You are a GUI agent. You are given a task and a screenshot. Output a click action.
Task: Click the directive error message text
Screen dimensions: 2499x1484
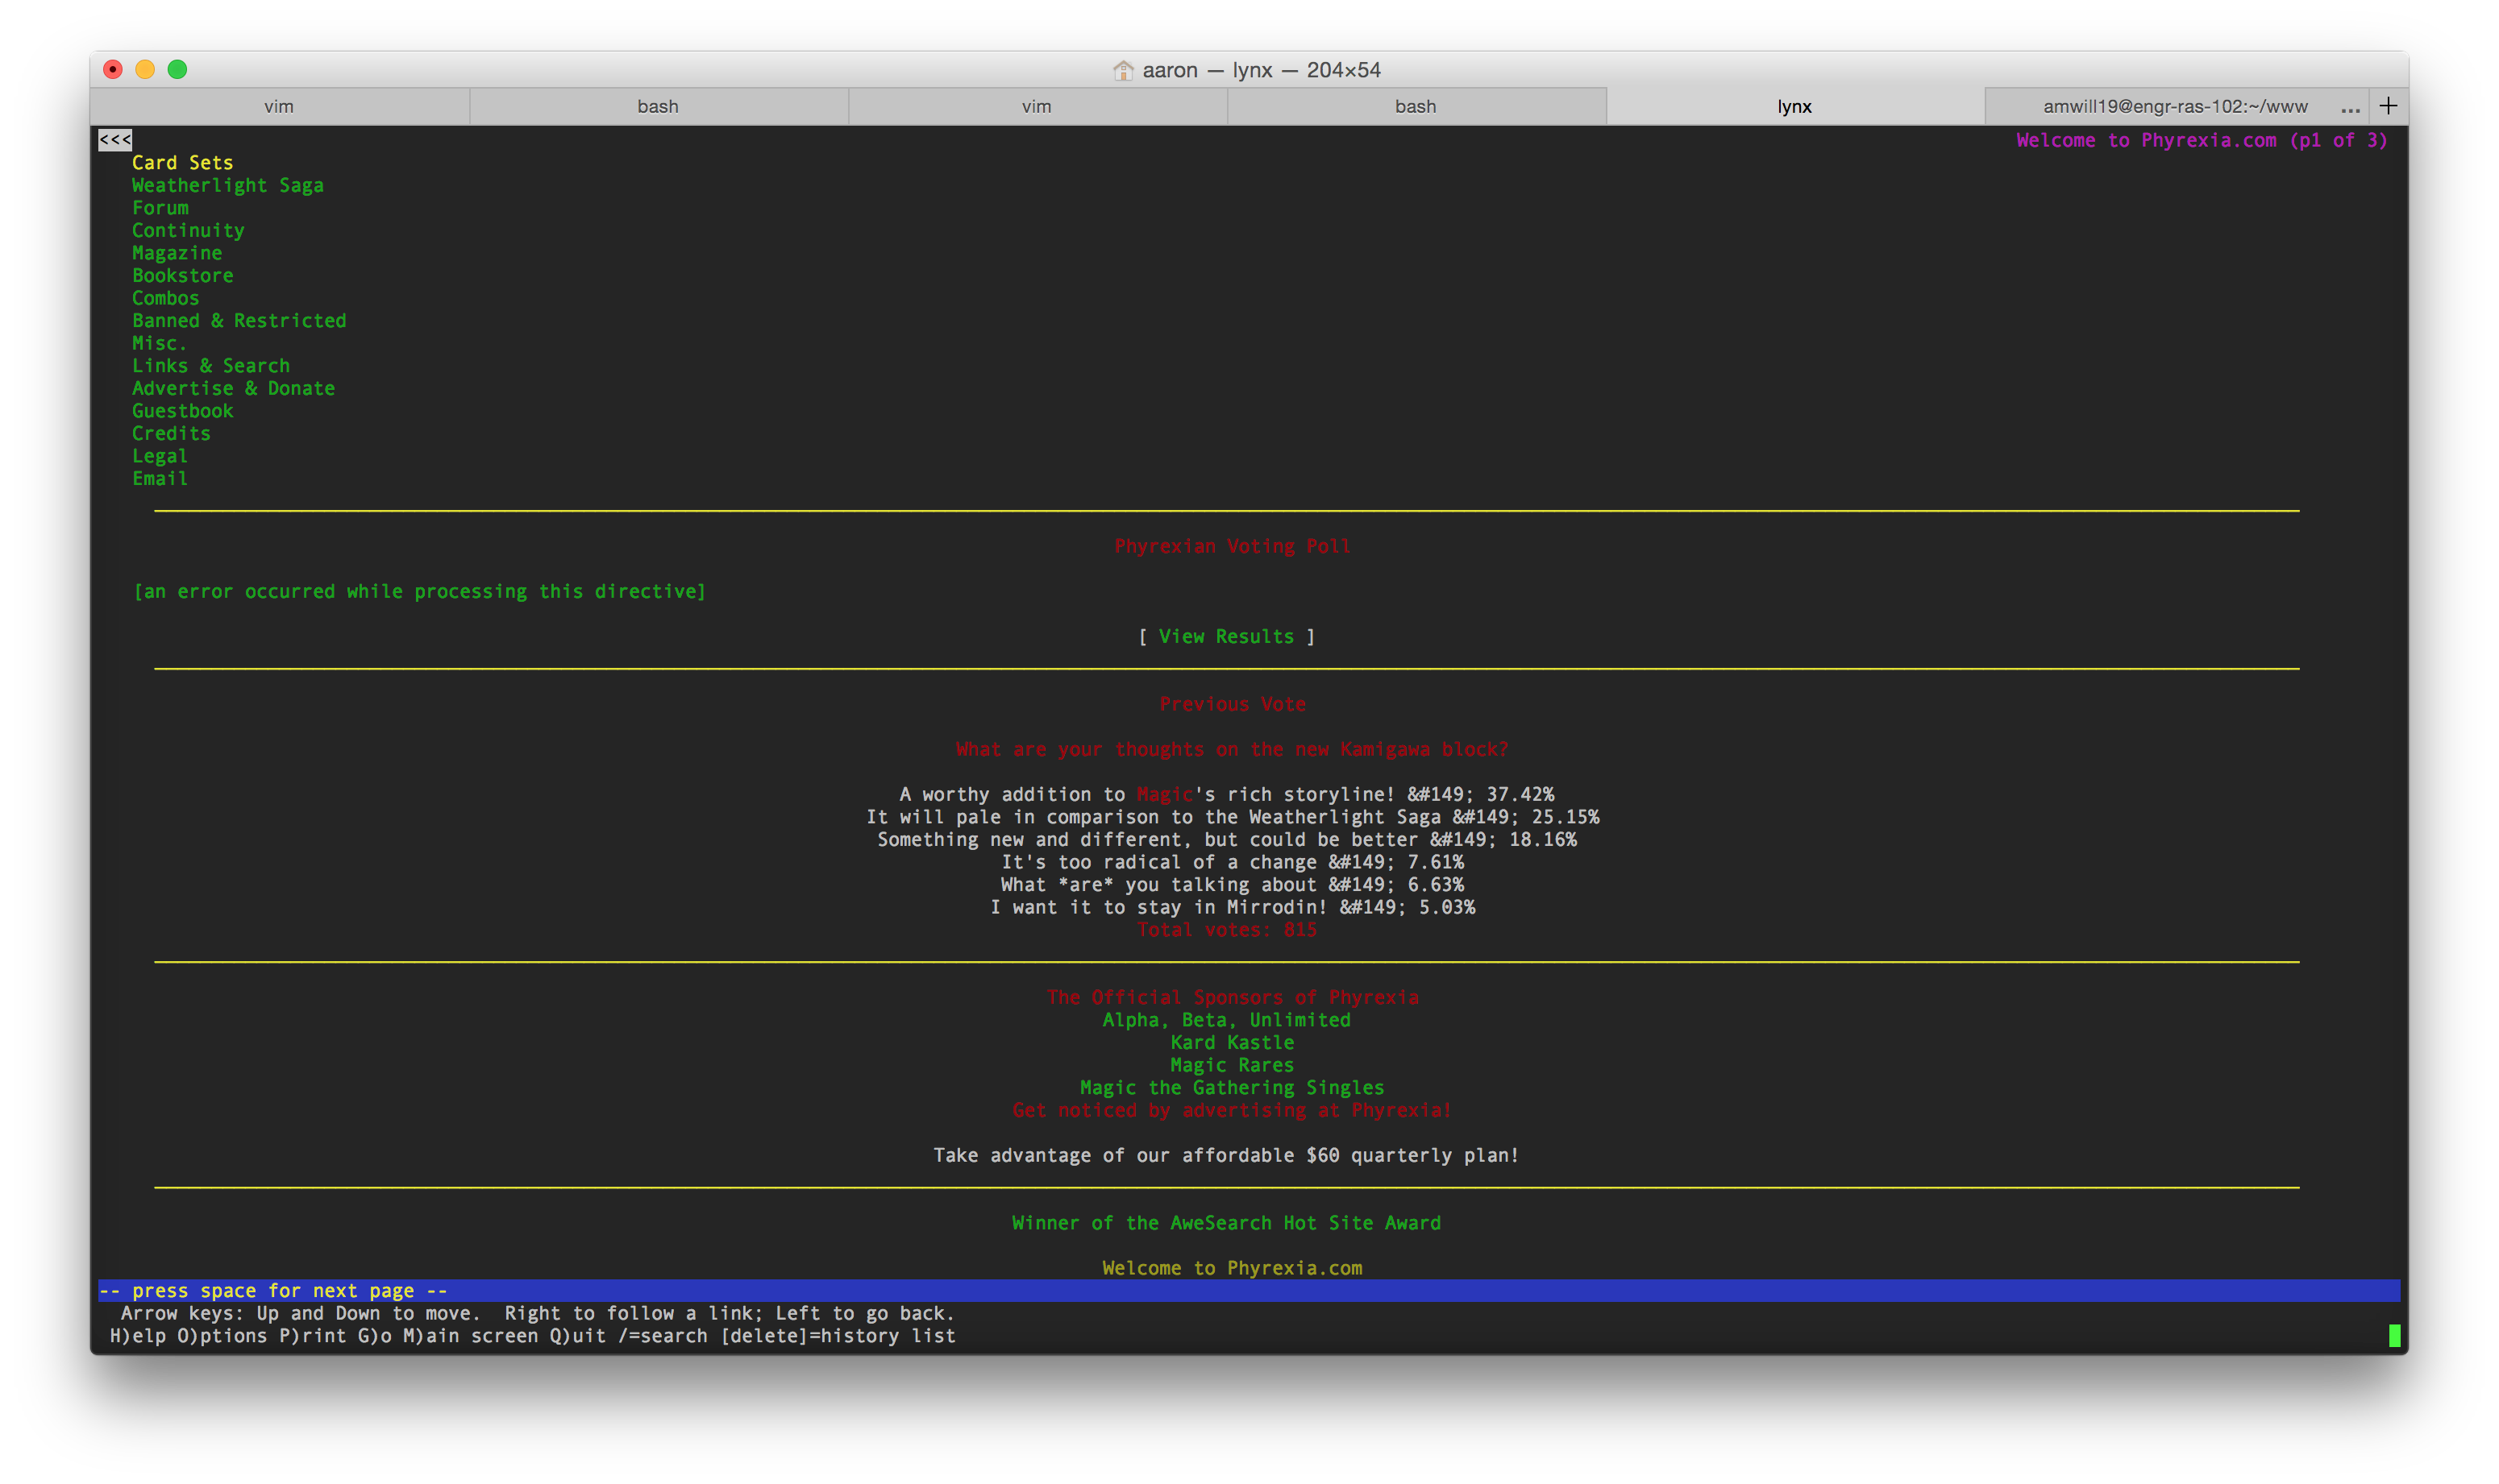click(x=420, y=591)
